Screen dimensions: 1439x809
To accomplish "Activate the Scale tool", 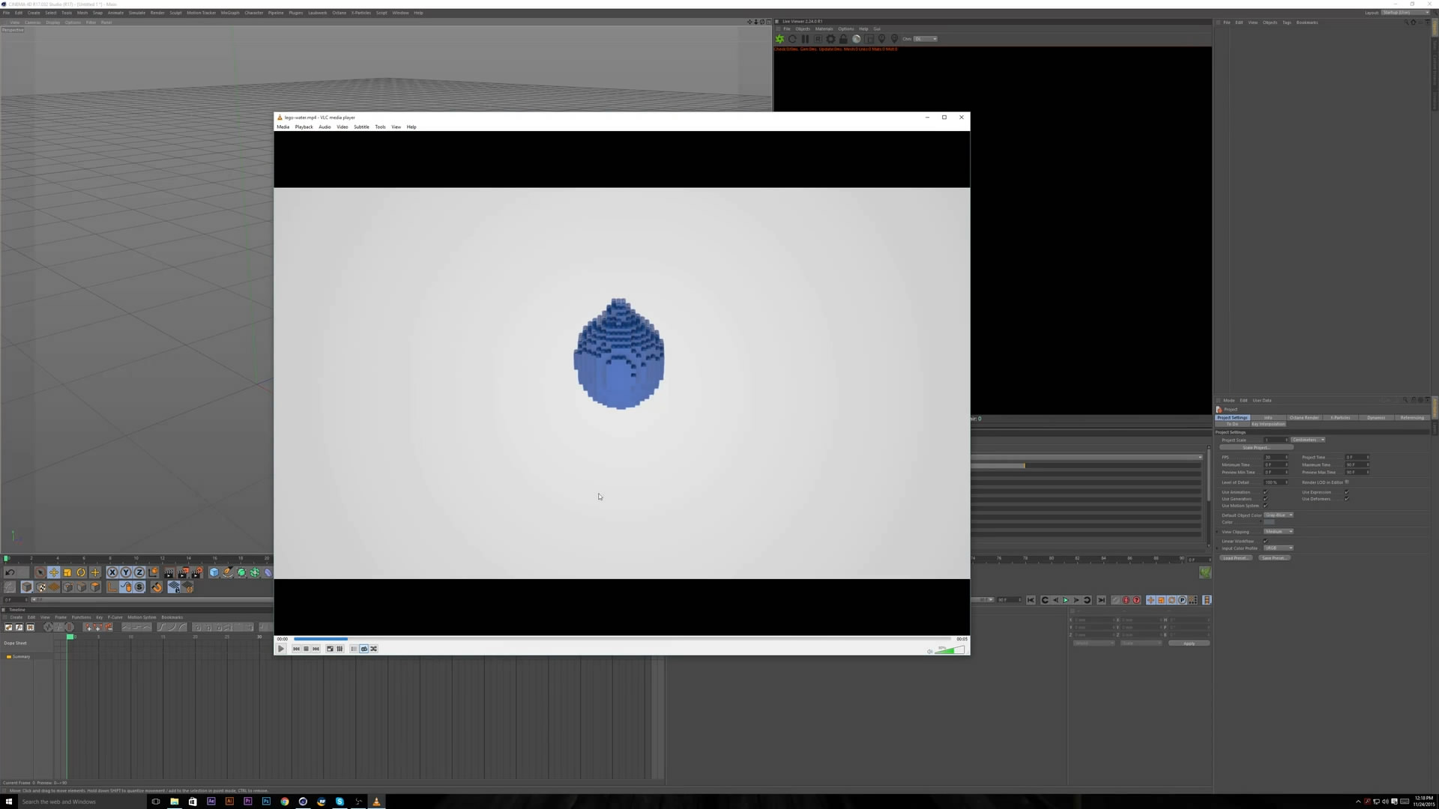I will point(67,572).
